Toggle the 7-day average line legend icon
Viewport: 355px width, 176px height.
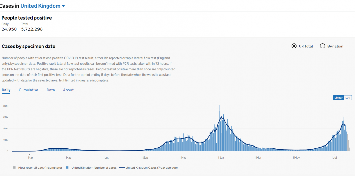point(122,167)
